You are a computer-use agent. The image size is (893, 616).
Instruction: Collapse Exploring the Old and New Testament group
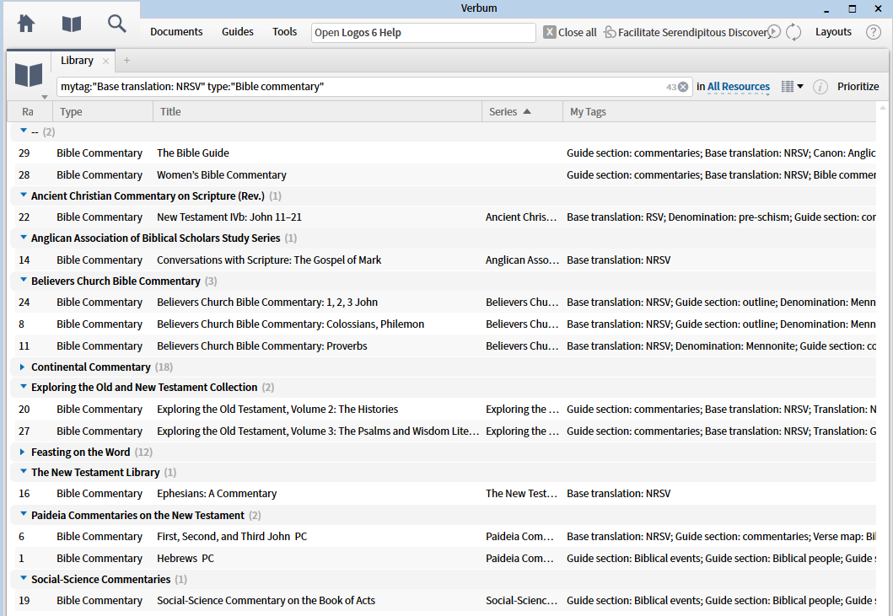click(24, 387)
